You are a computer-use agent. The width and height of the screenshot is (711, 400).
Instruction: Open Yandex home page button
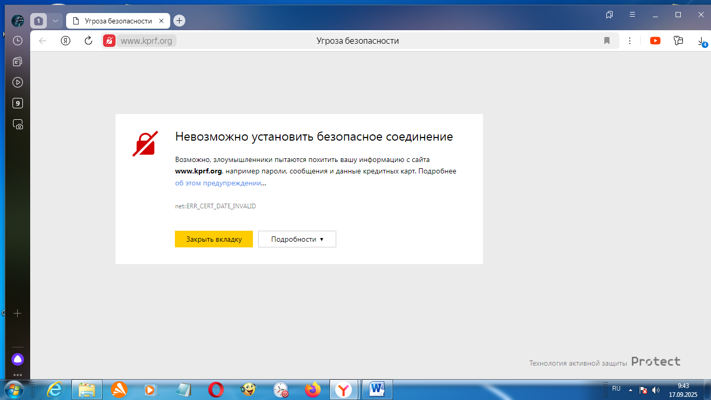[x=66, y=41]
